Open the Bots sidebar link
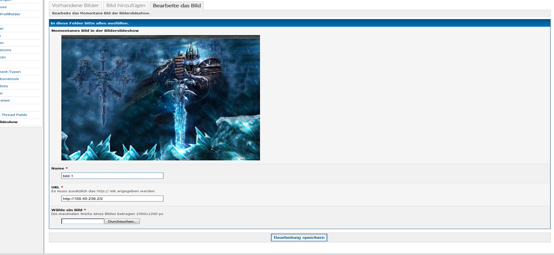The height and width of the screenshot is (255, 554). (4, 86)
